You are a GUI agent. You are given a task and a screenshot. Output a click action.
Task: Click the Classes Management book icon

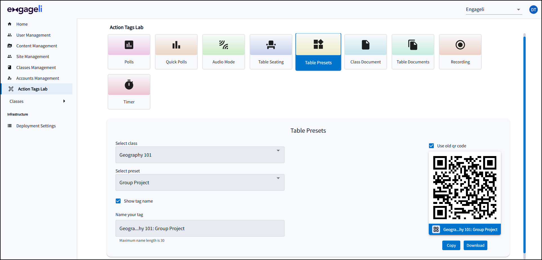point(10,67)
